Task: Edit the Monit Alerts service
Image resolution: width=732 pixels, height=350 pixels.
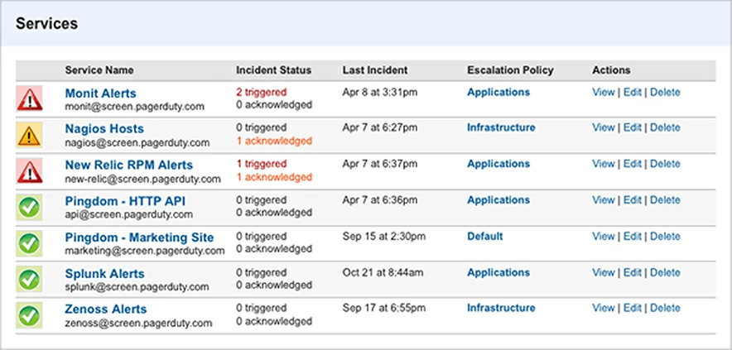Action: [633, 92]
